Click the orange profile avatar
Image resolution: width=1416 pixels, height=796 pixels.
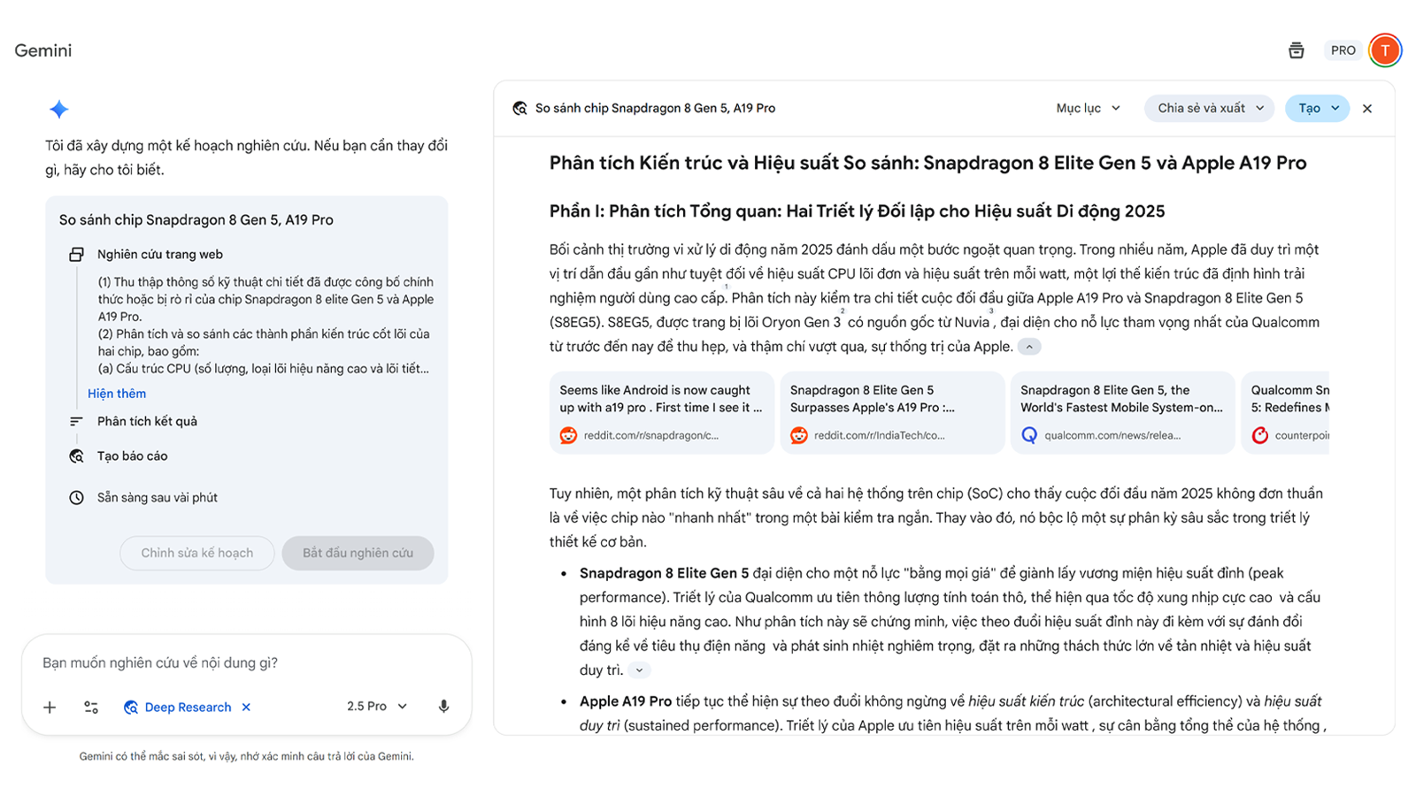pyautogui.click(x=1384, y=50)
